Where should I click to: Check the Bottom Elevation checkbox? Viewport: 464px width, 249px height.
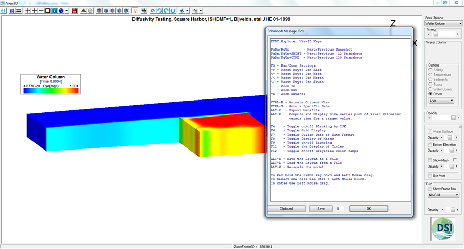click(430, 145)
